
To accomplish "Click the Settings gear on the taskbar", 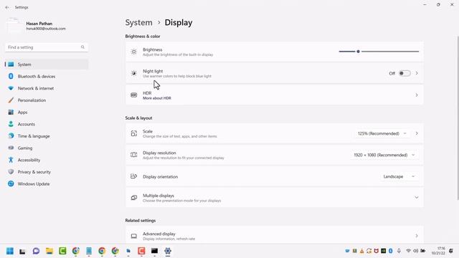I will (167, 251).
